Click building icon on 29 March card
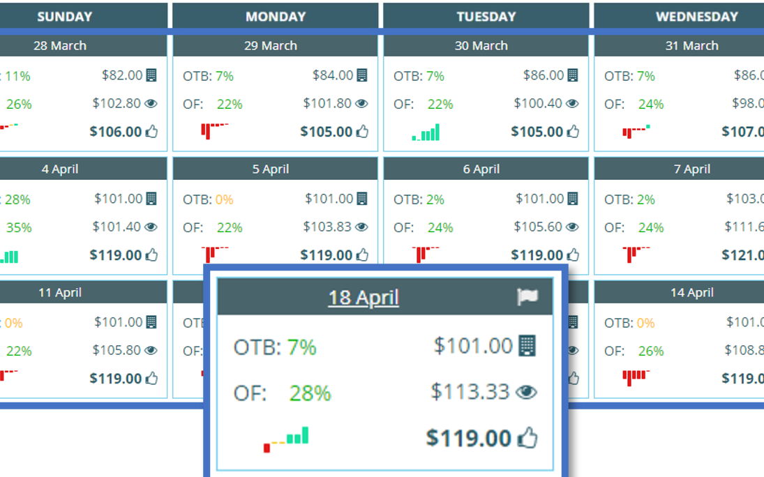Image resolution: width=764 pixels, height=477 pixels. (361, 75)
